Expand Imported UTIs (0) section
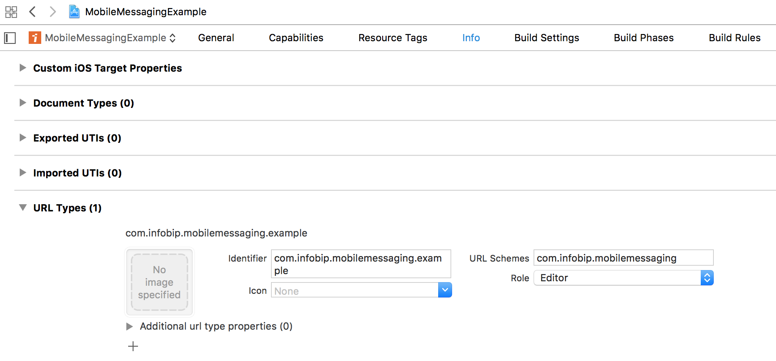Viewport: 776px width, 361px height. point(23,172)
